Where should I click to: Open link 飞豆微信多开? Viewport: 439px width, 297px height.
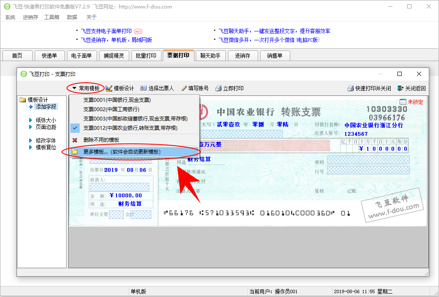269,40
